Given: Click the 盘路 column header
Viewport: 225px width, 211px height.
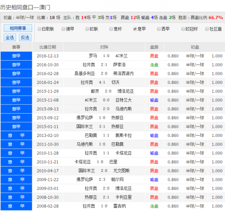Looking at the screenshot, I should (x=154, y=47).
